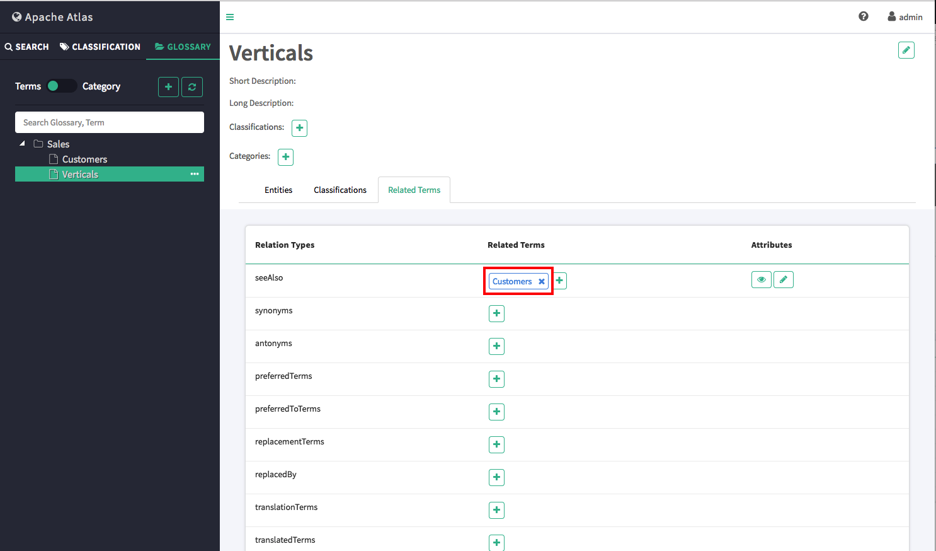Click the hamburger sidebar toggle icon
This screenshot has height=551, width=936.
(x=230, y=17)
